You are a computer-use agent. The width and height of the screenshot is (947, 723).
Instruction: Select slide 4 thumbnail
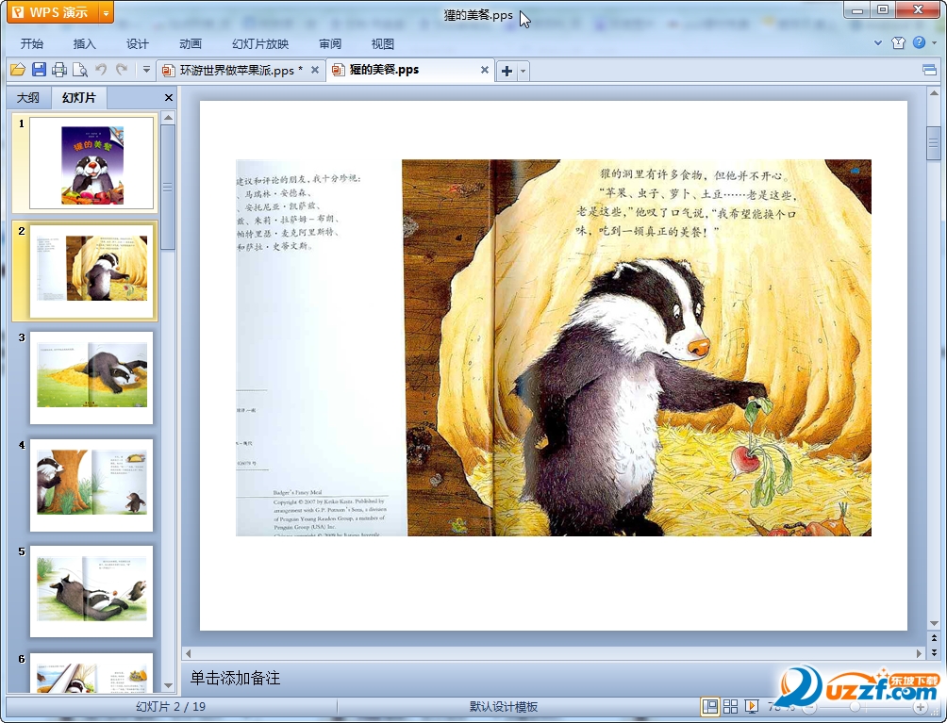click(x=91, y=485)
